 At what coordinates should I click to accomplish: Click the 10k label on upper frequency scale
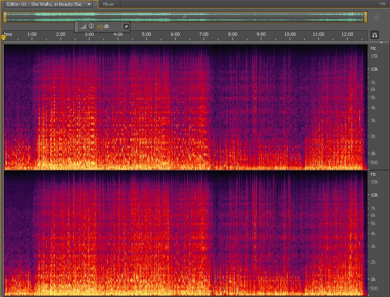pyautogui.click(x=374, y=69)
